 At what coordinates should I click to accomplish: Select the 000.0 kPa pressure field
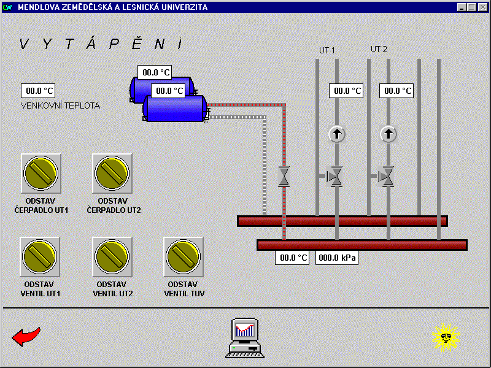pos(337,258)
